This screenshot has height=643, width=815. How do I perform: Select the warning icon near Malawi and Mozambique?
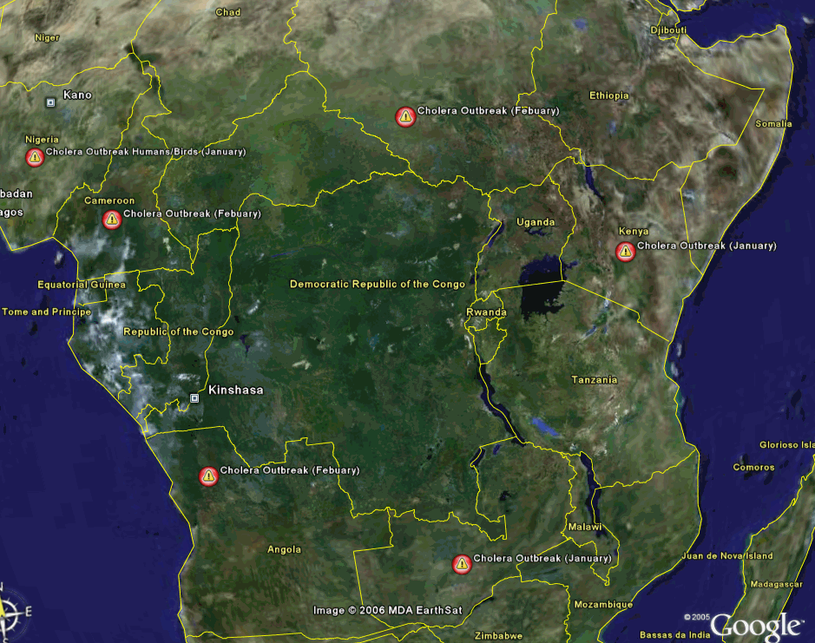462,564
